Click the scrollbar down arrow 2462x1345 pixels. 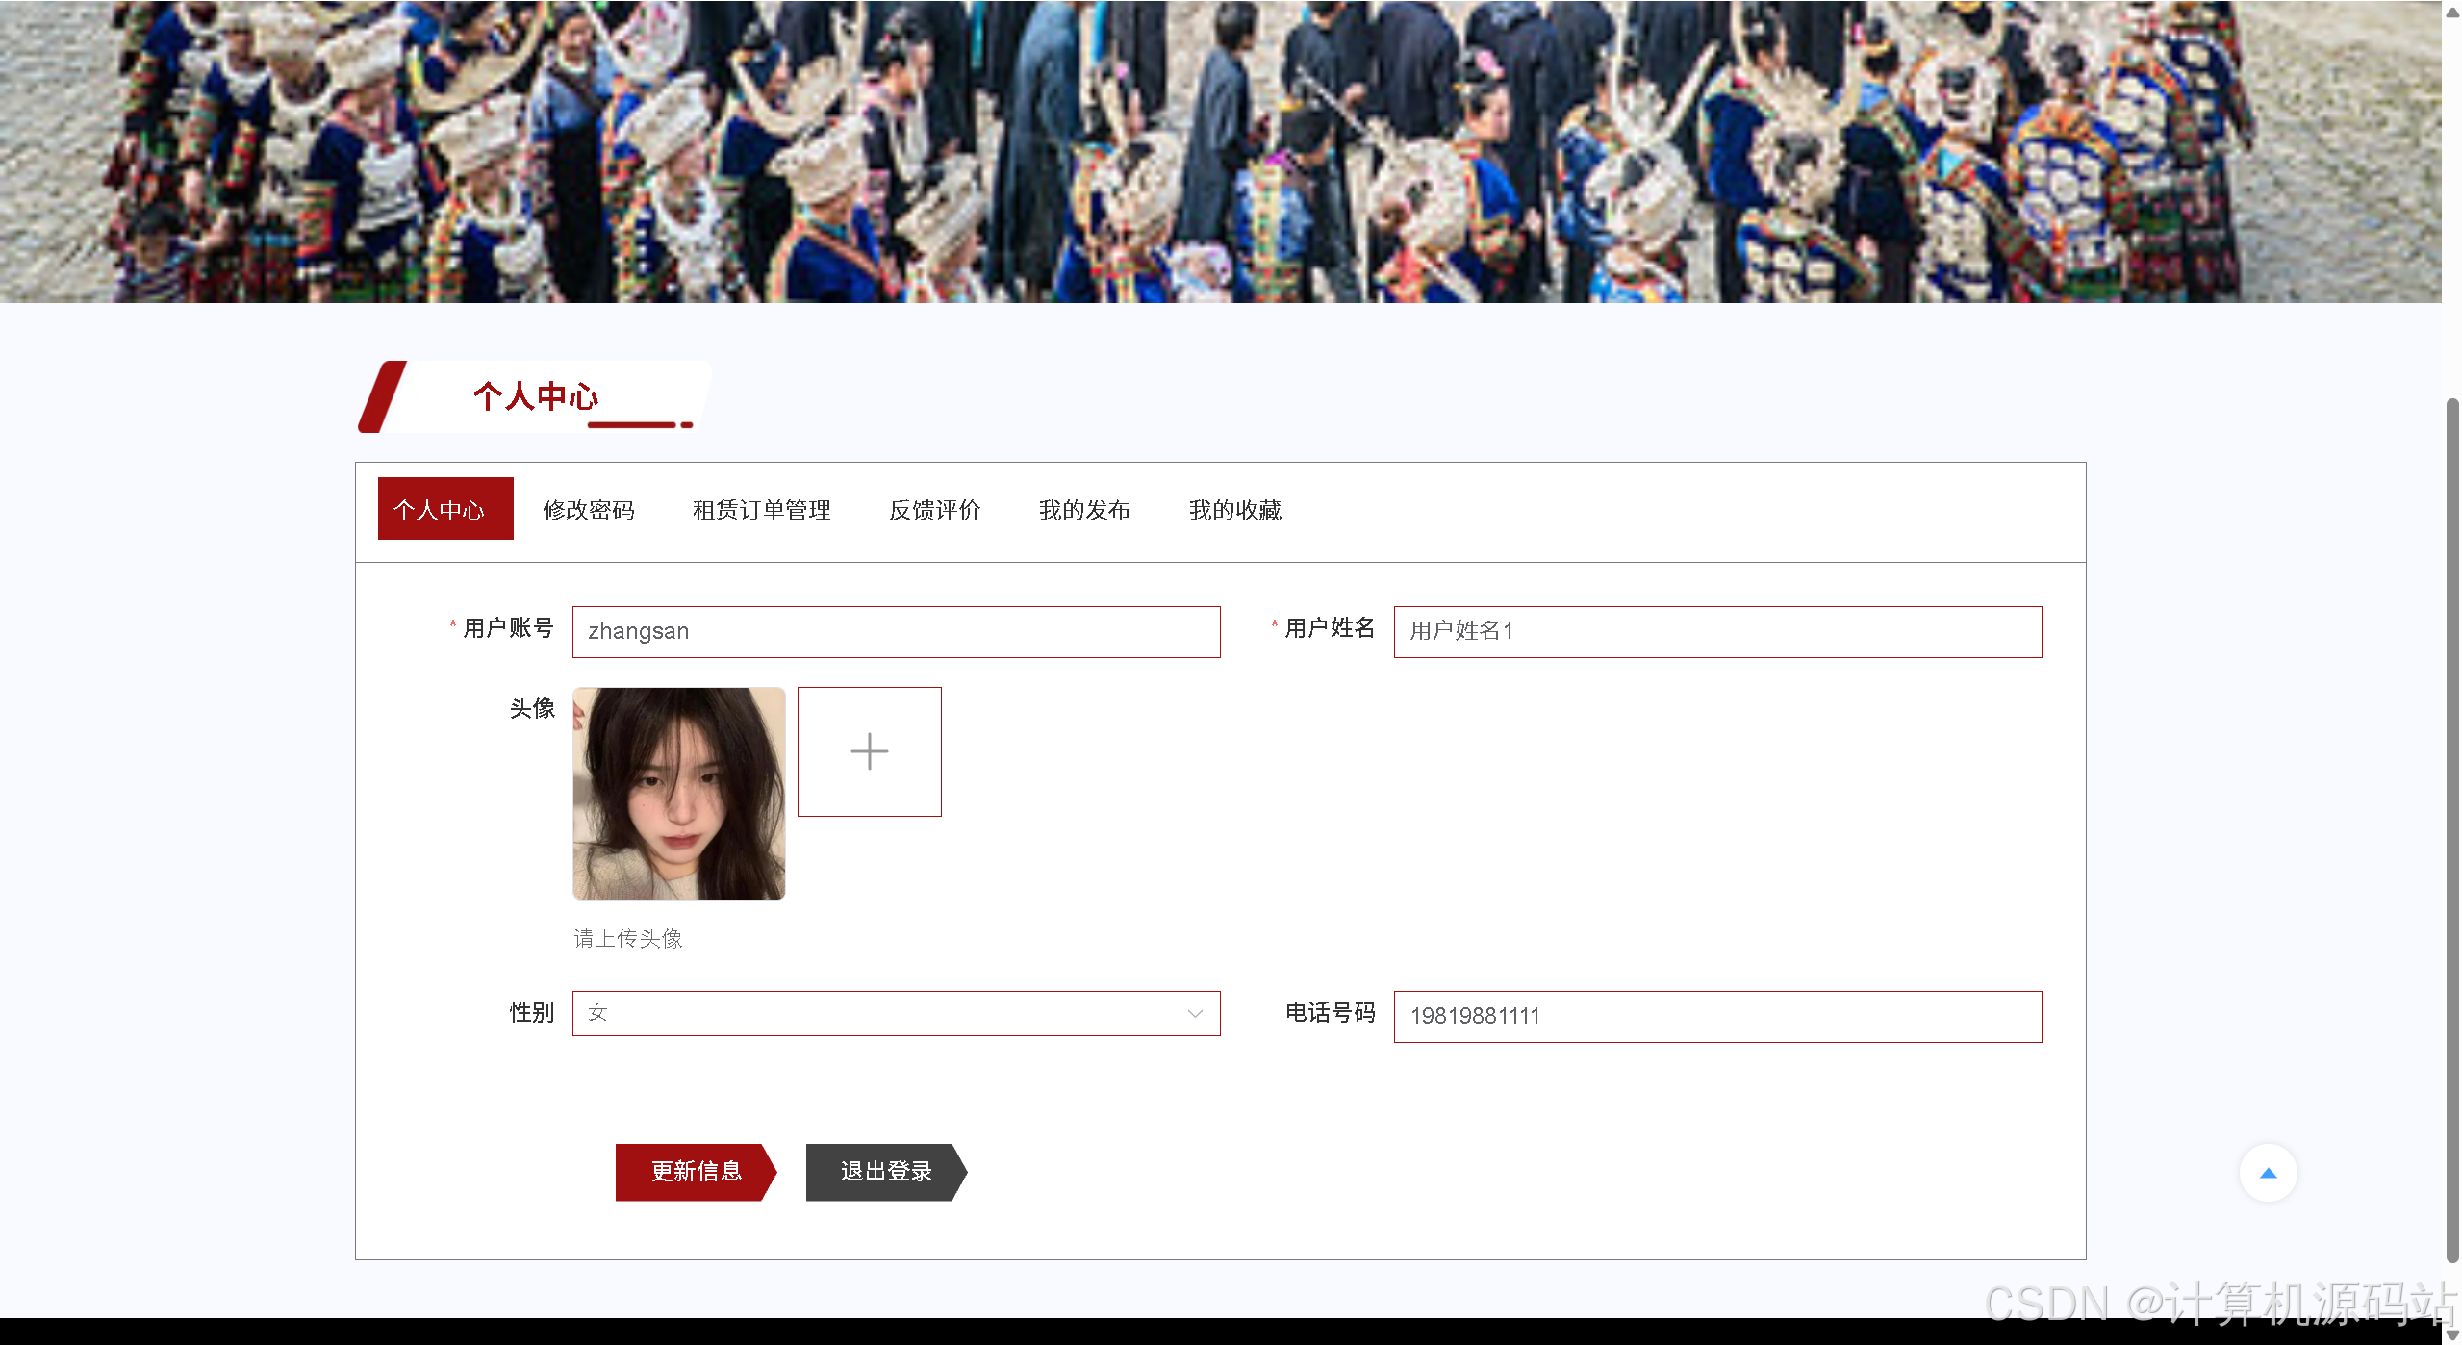pos(2452,1335)
